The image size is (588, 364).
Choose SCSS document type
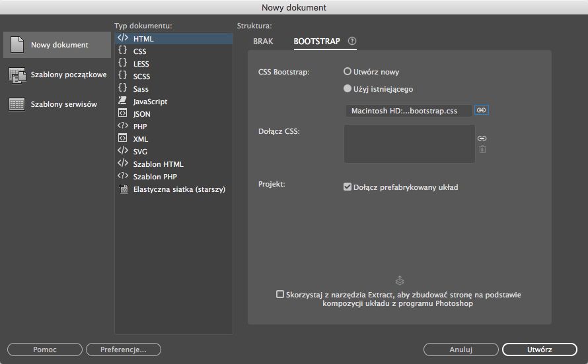[x=174, y=76]
